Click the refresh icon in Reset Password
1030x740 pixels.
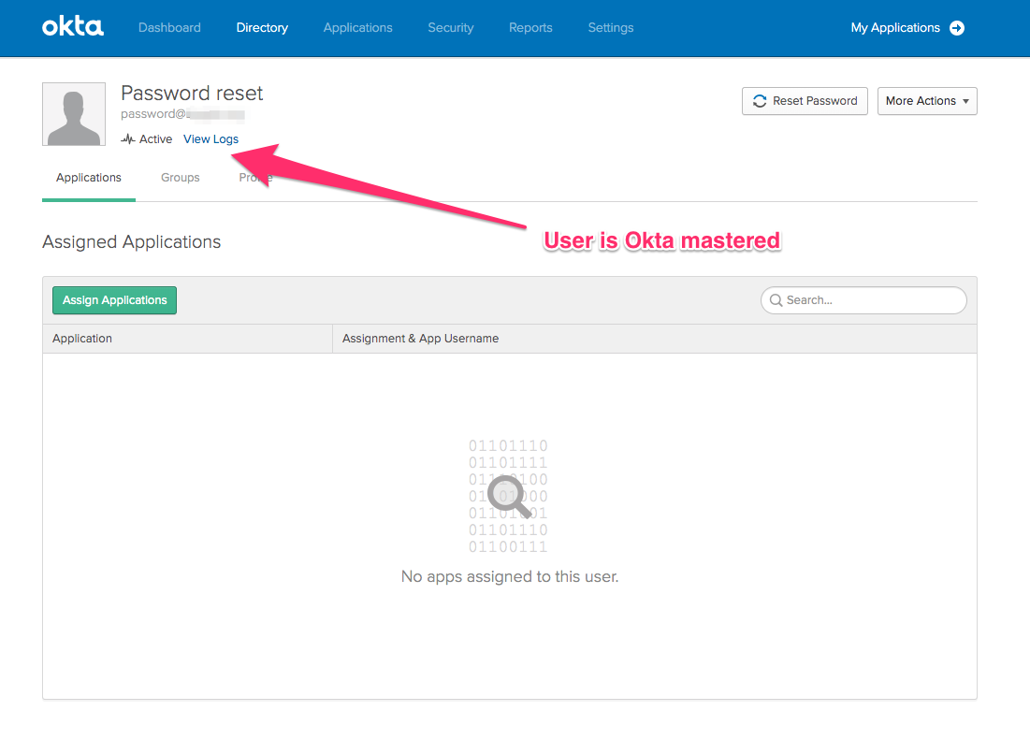[760, 101]
